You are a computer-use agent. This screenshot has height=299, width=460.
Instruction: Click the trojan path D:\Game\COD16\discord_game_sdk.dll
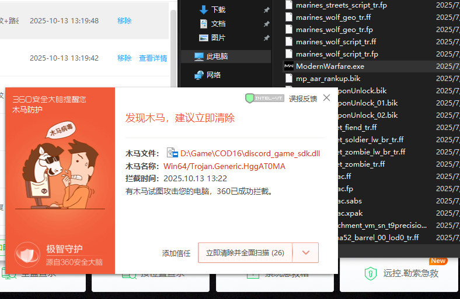tap(250, 153)
